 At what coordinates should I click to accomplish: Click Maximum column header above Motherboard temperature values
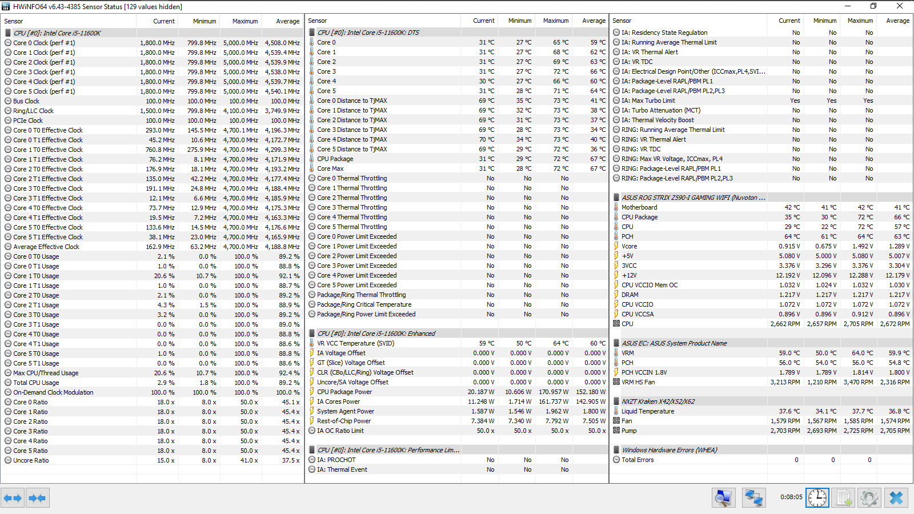point(860,21)
